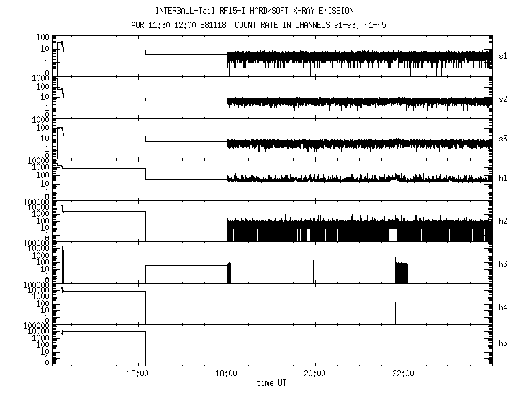Click the h5 channel label
This screenshot has height=395, width=518.
point(503,343)
